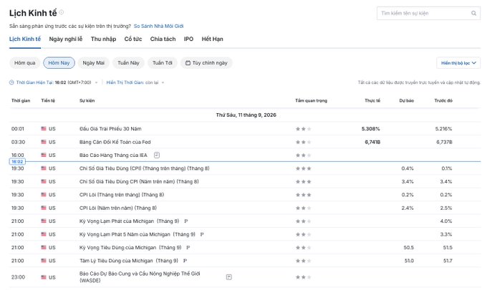Viewport: 487px width, 293px height.
Task: Open the CPI Lõi (Tháng trên tháng) event
Action: coord(122,195)
